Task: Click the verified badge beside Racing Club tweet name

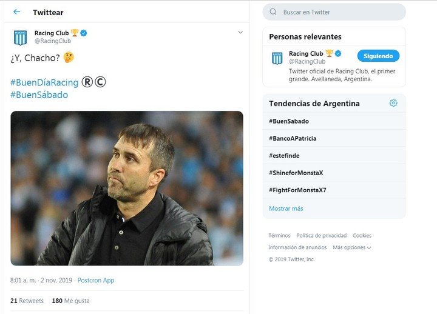Action: (84, 33)
